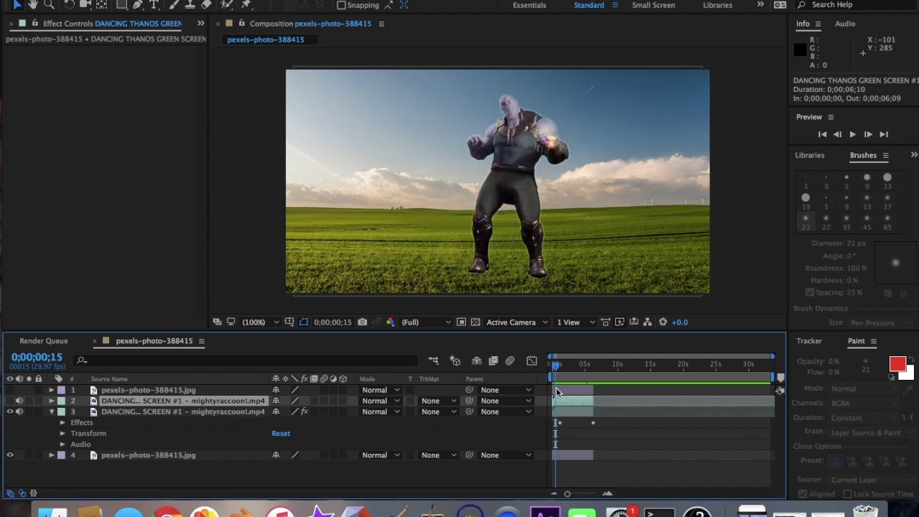Open the Audio panel tab

coord(845,24)
